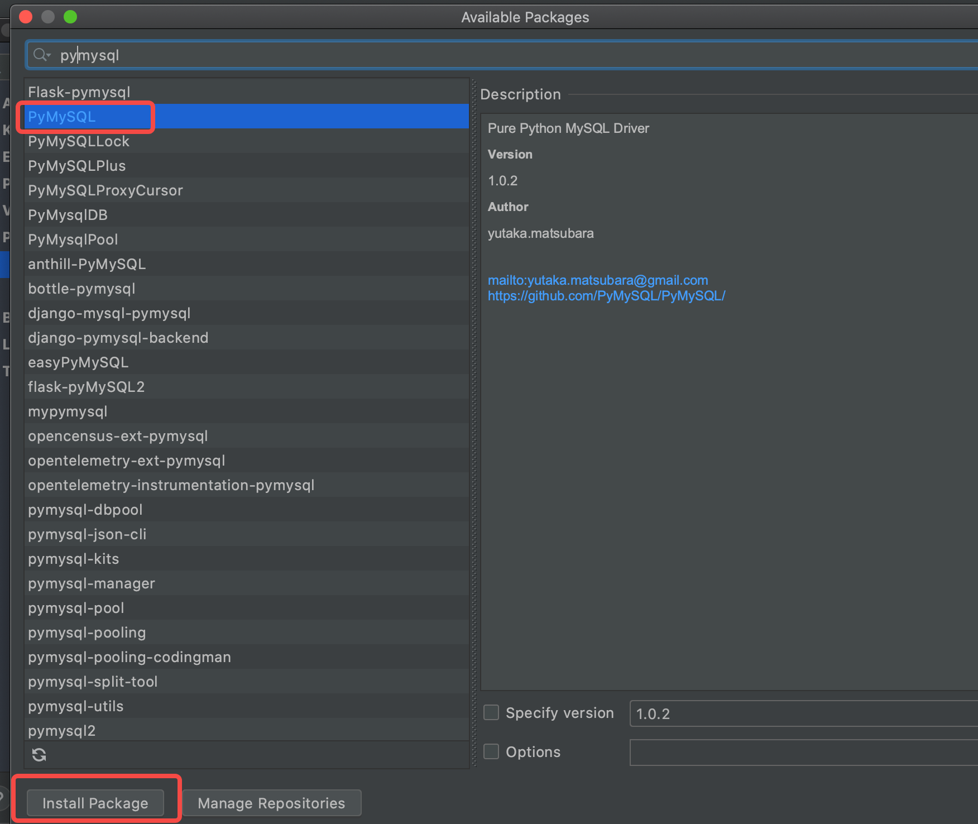
Task: Select PyMysqlDB package
Action: coord(247,214)
